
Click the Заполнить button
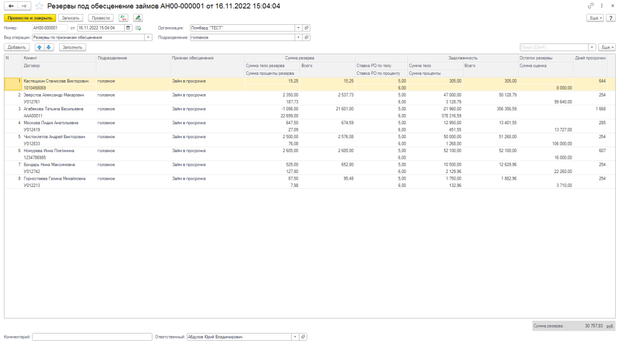coord(72,47)
